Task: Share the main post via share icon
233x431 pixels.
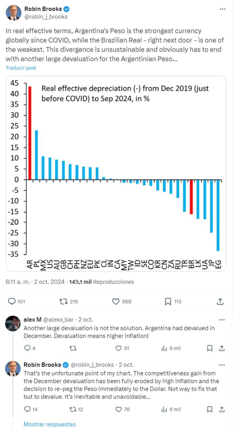Action: tap(220, 301)
